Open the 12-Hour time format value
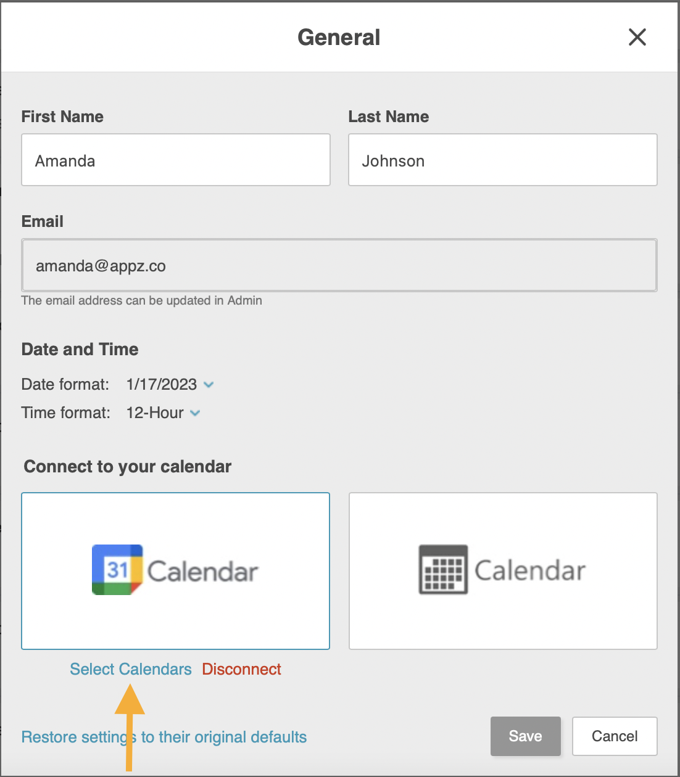This screenshot has height=777, width=680. pos(155,413)
